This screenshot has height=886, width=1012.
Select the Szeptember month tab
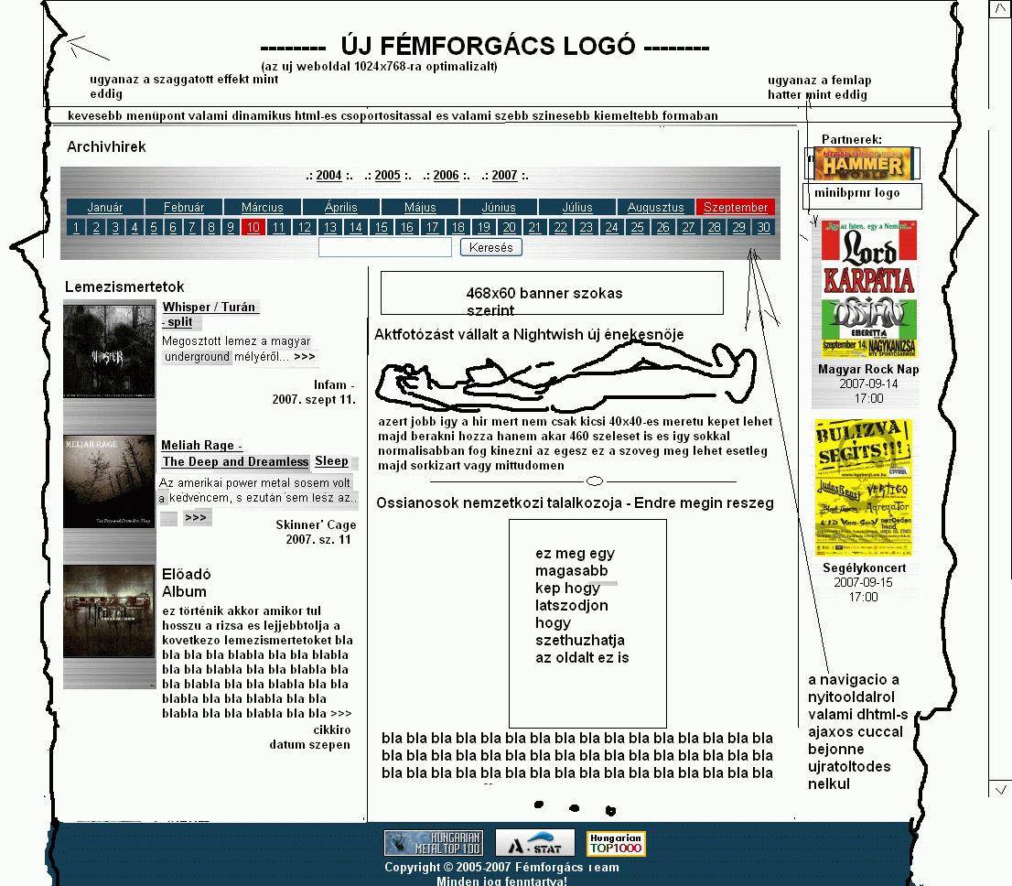pos(735,207)
